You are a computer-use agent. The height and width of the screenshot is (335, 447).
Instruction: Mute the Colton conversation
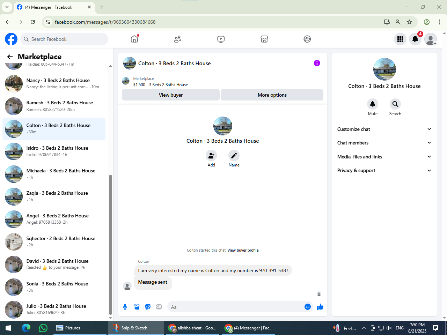click(373, 104)
